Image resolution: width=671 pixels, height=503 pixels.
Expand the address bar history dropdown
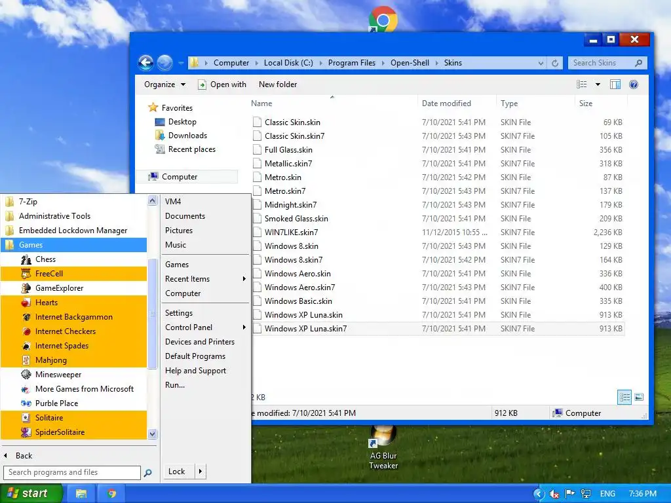(x=541, y=63)
